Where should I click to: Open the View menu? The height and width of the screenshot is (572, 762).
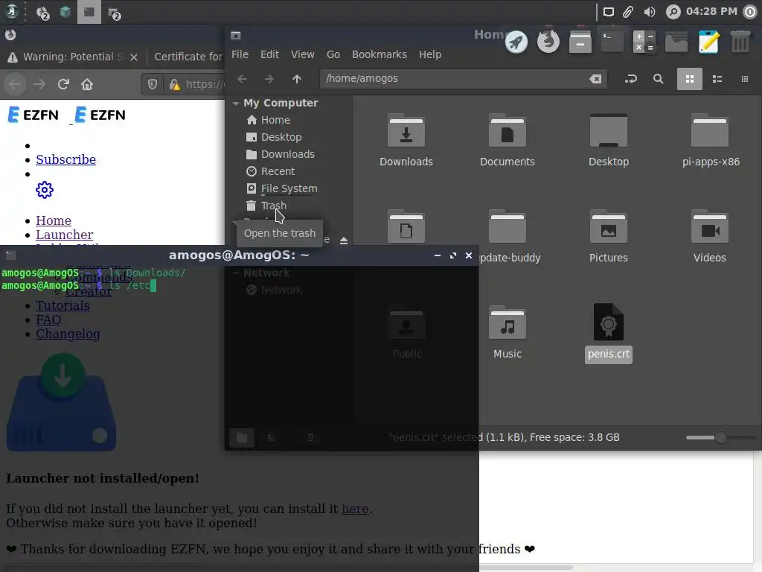pos(302,54)
